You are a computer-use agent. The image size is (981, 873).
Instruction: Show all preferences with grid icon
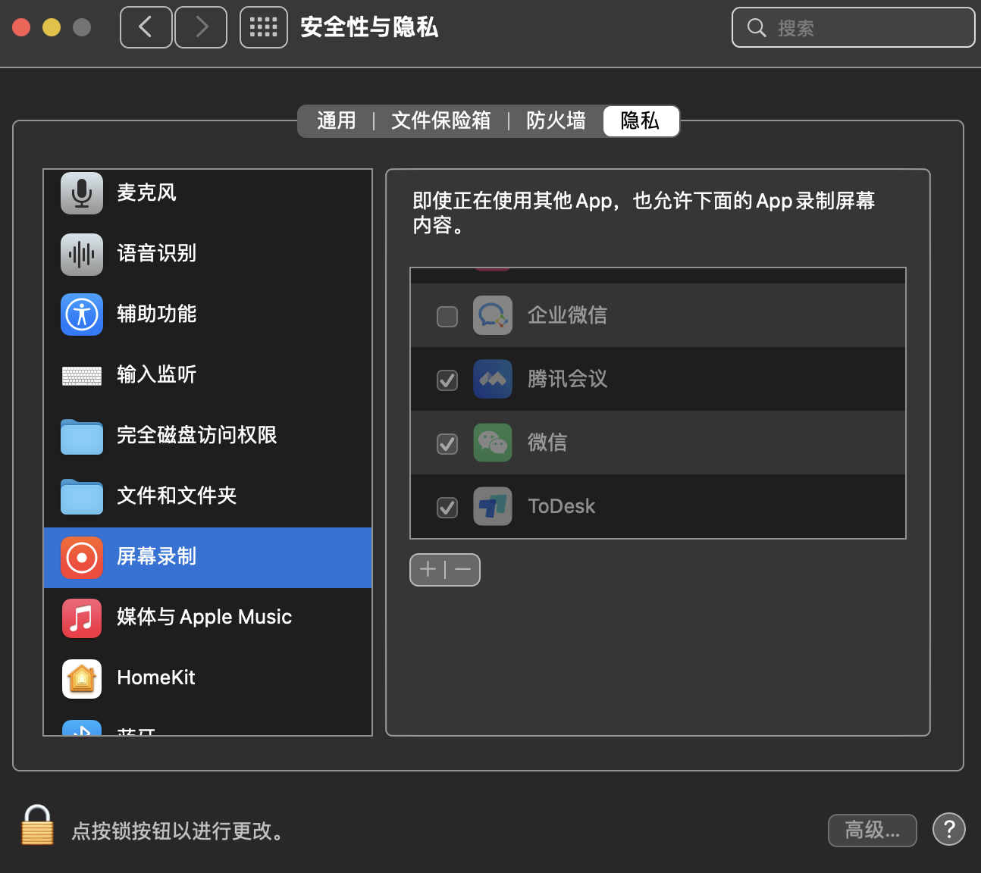(x=264, y=27)
